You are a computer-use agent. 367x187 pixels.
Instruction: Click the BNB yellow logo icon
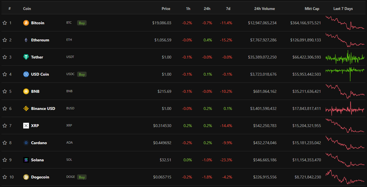pyautogui.click(x=26, y=91)
